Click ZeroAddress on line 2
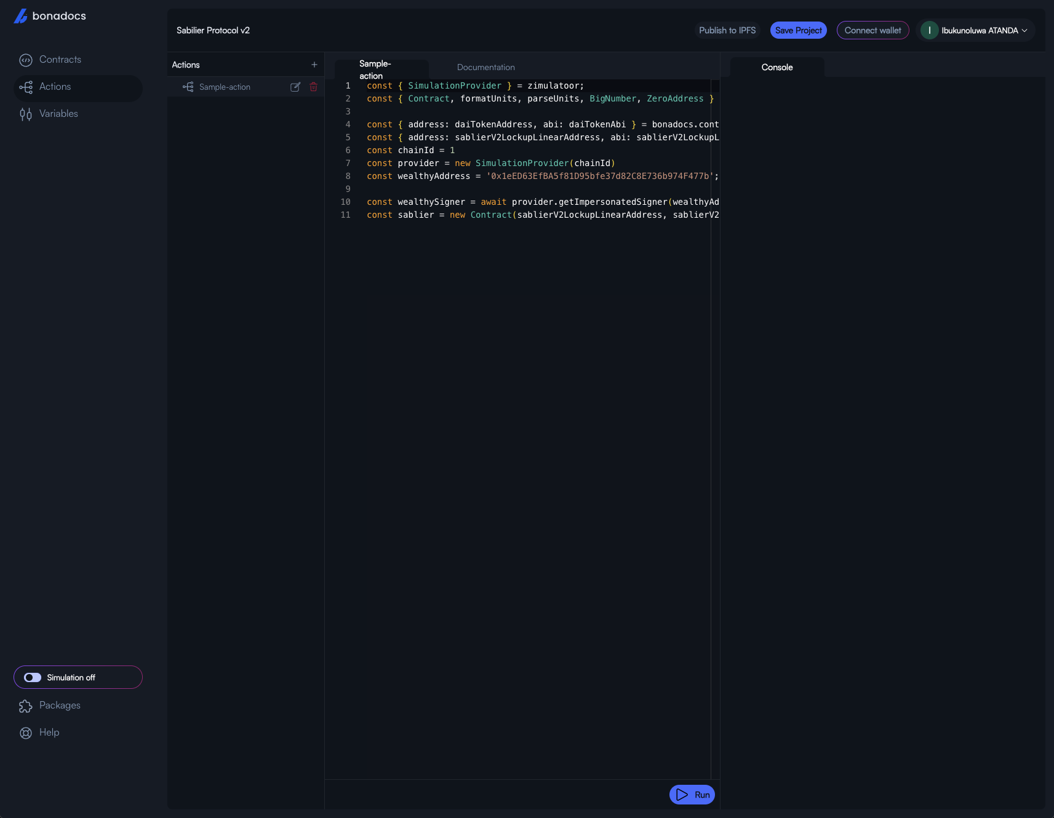Screen dimensions: 1054x818 [675, 98]
